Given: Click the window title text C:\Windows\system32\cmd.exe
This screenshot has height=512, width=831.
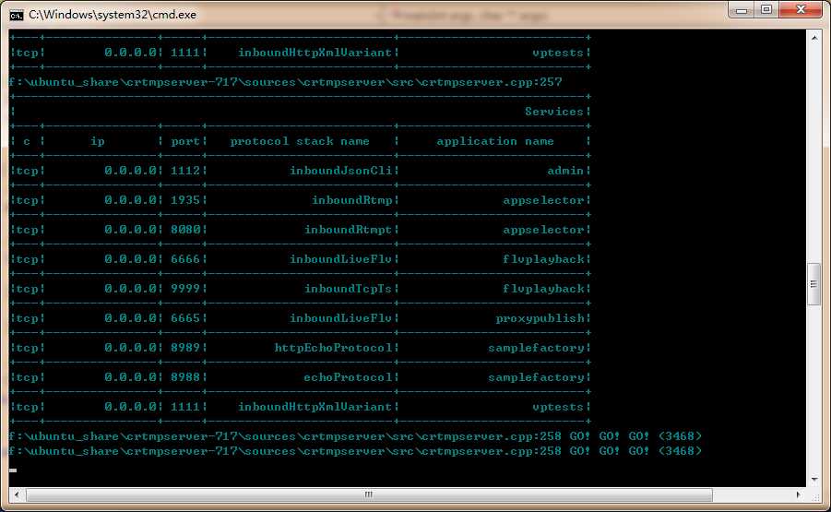Looking at the screenshot, I should (x=113, y=15).
